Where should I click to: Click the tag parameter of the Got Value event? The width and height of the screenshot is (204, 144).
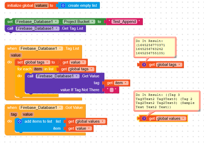point(14,114)
